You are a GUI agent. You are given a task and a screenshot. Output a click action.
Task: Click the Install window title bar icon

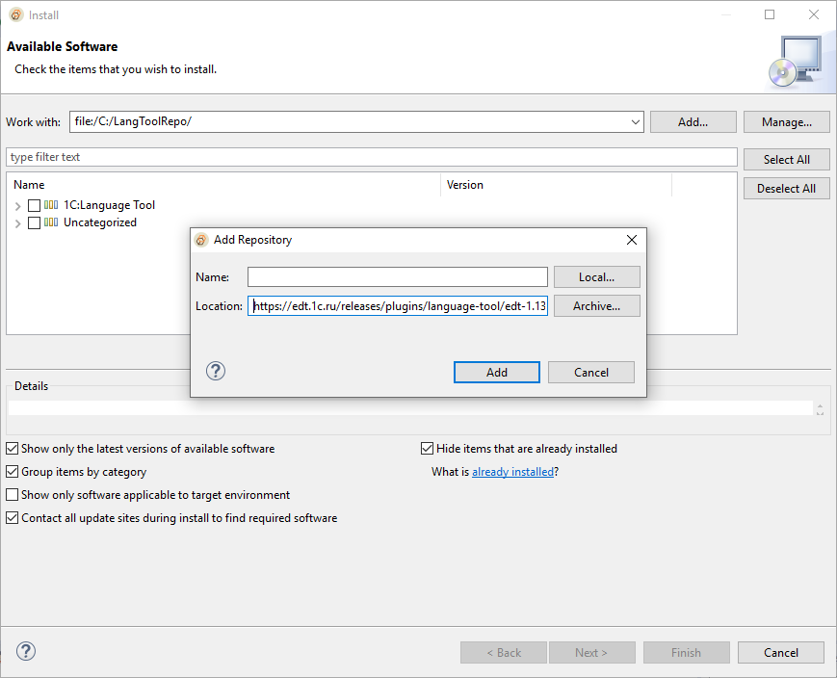pos(15,14)
